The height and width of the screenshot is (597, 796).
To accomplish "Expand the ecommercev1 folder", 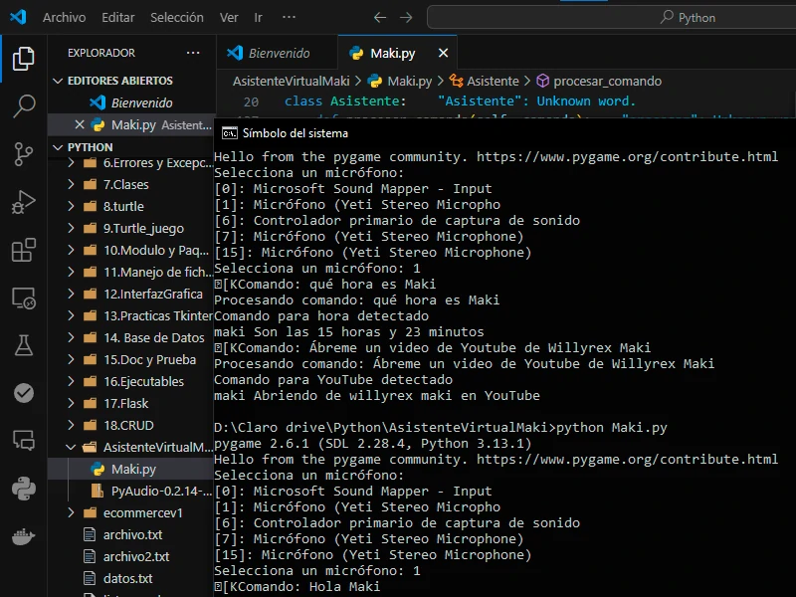I will coord(142,513).
